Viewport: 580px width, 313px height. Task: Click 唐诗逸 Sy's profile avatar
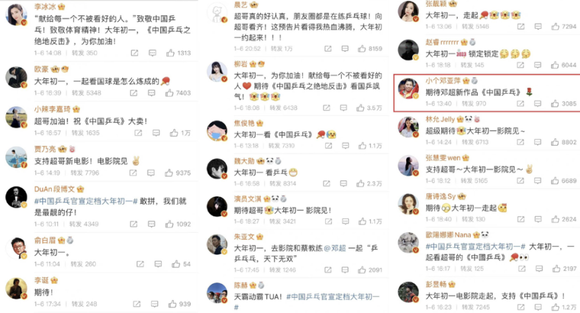(408, 203)
